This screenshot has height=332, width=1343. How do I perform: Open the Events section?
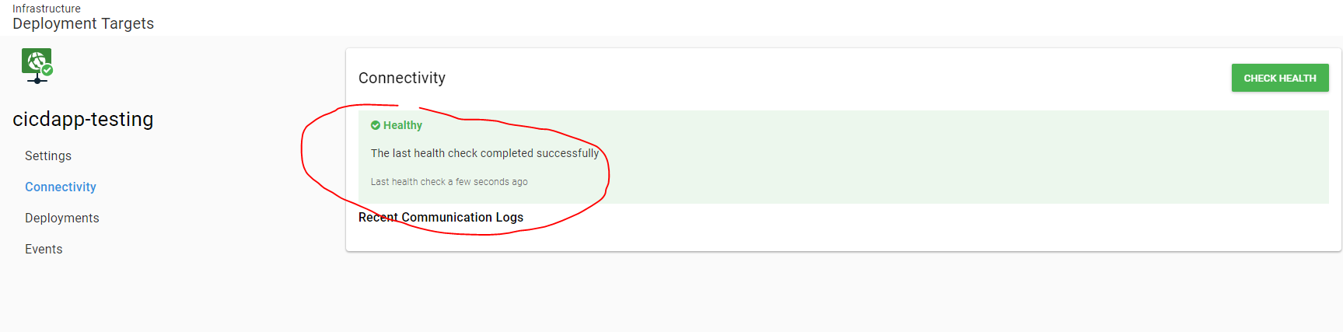pos(44,249)
